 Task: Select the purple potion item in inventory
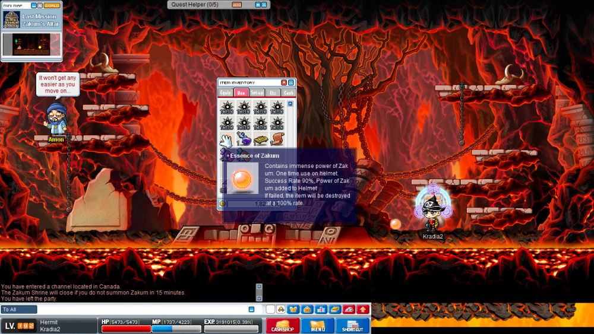[244, 139]
